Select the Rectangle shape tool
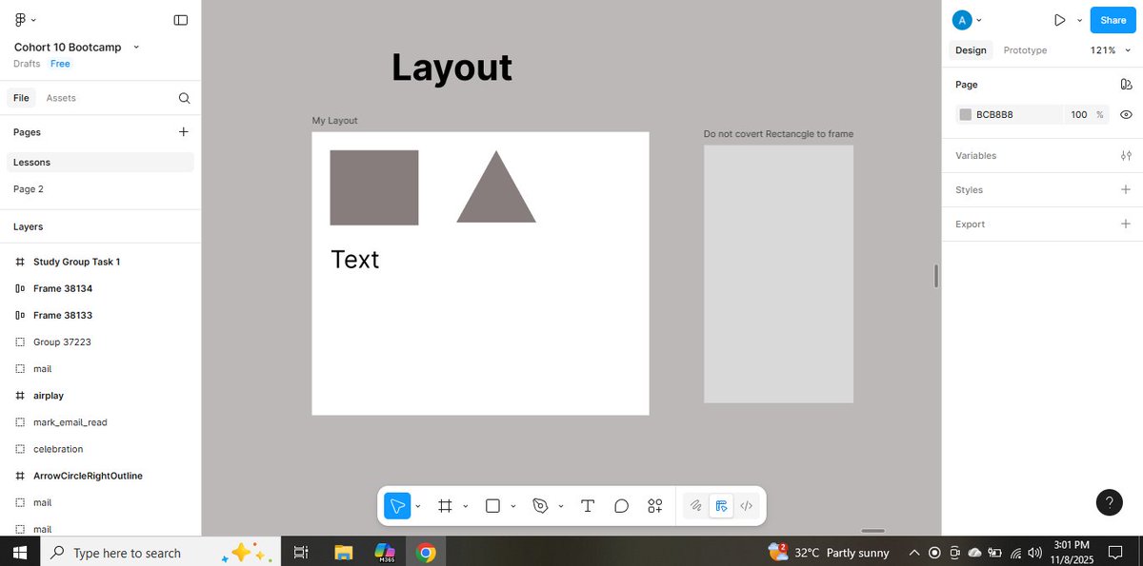Screen dimensions: 1143x566 (x=491, y=505)
